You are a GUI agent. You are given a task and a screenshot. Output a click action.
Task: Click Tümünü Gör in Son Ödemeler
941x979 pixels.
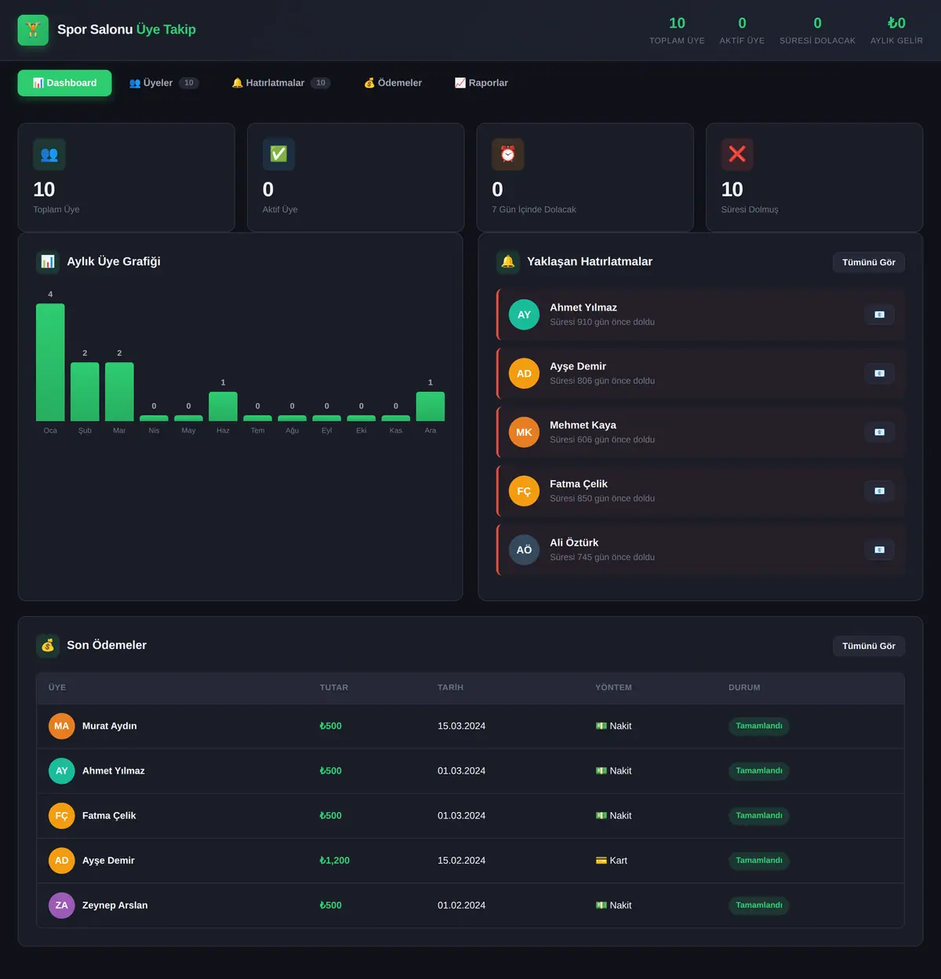click(x=869, y=646)
